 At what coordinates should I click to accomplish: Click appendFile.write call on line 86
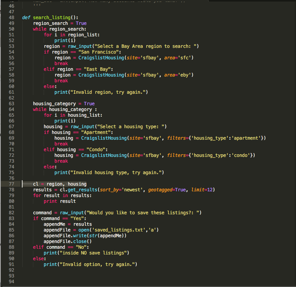point(85,236)
